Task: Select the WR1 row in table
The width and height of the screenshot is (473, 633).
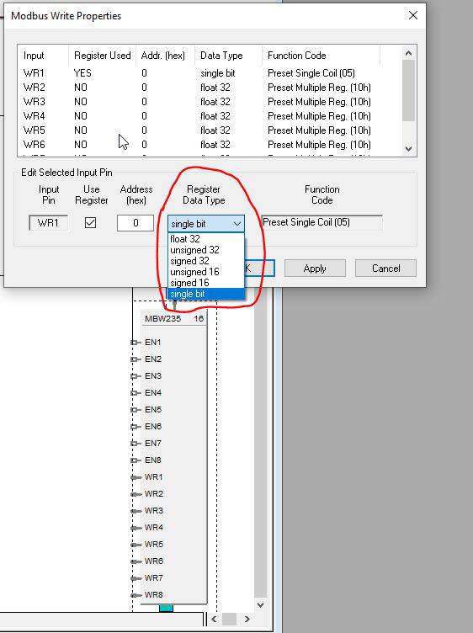Action: pos(210,73)
